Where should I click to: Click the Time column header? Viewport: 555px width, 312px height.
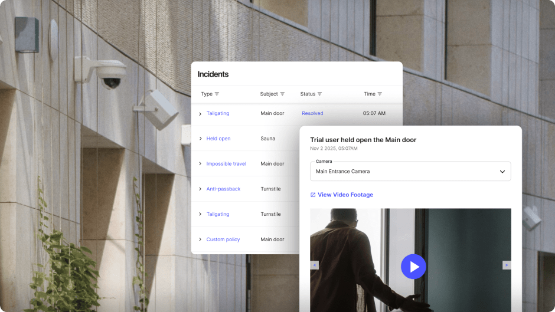pyautogui.click(x=370, y=94)
